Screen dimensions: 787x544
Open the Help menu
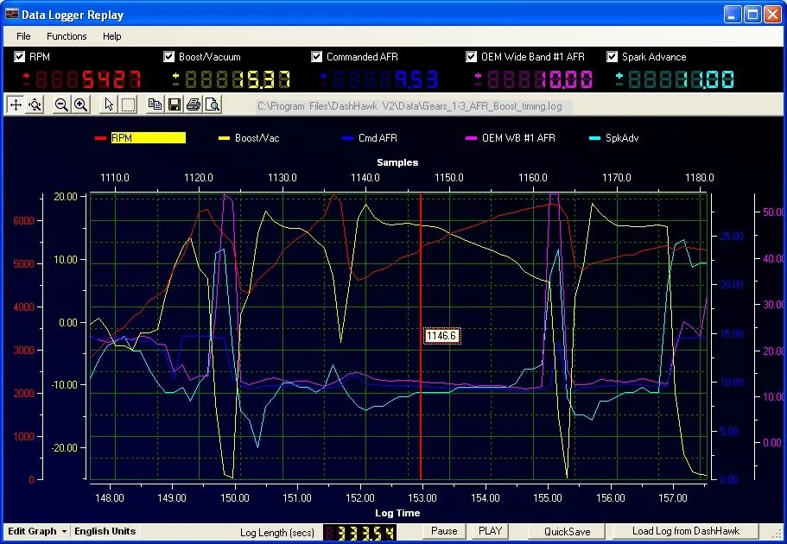pos(111,36)
